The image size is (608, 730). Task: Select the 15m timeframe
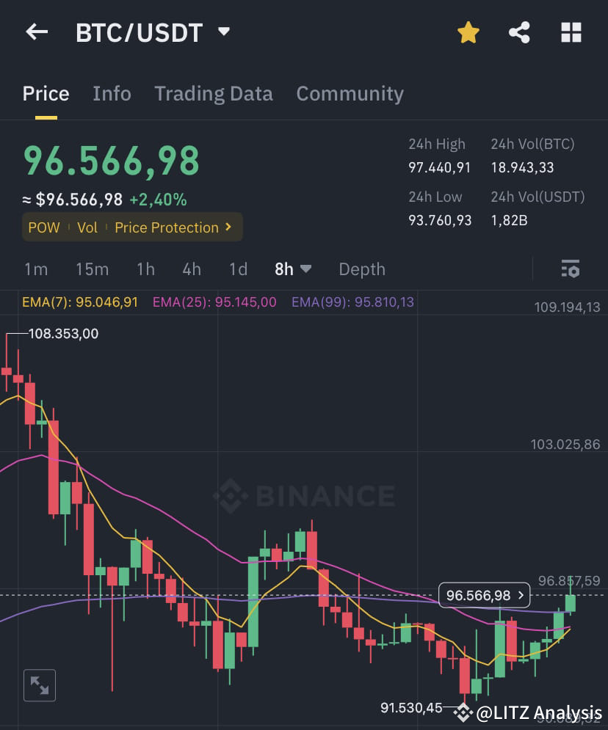click(x=93, y=269)
